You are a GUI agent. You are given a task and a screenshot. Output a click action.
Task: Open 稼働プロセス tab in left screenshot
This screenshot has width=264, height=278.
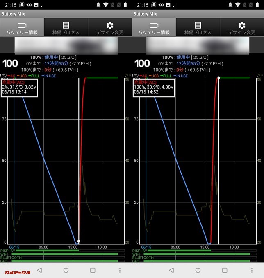[x=66, y=27]
